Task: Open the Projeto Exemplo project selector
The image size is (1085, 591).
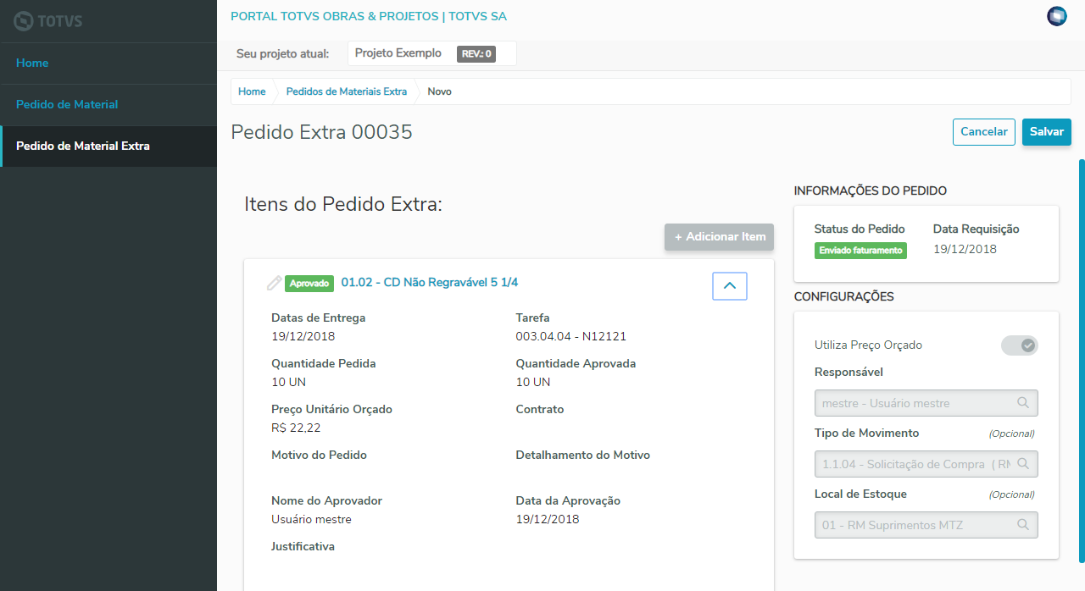Action: click(x=432, y=53)
